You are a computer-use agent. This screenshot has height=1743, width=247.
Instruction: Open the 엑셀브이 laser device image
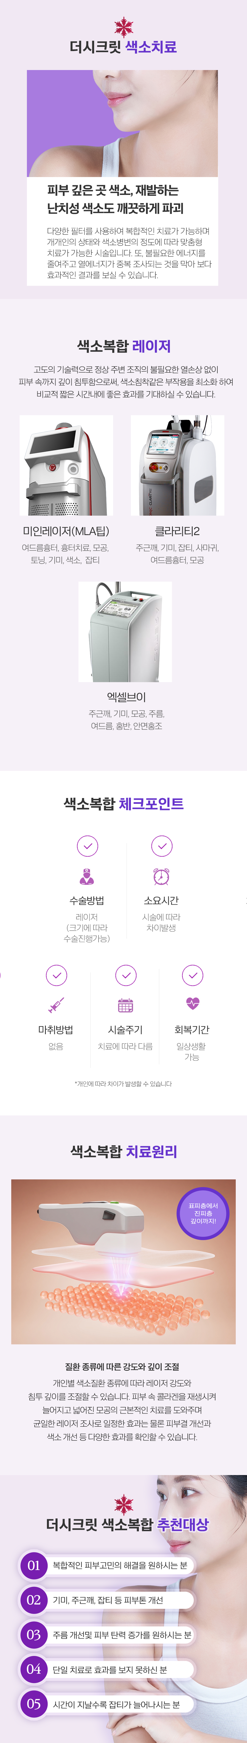(125, 631)
